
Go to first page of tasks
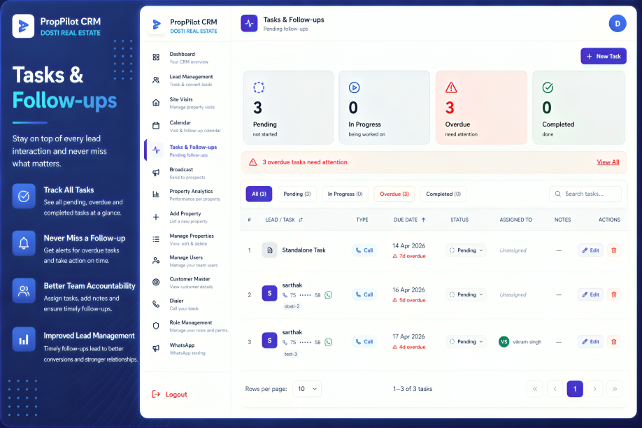point(535,389)
